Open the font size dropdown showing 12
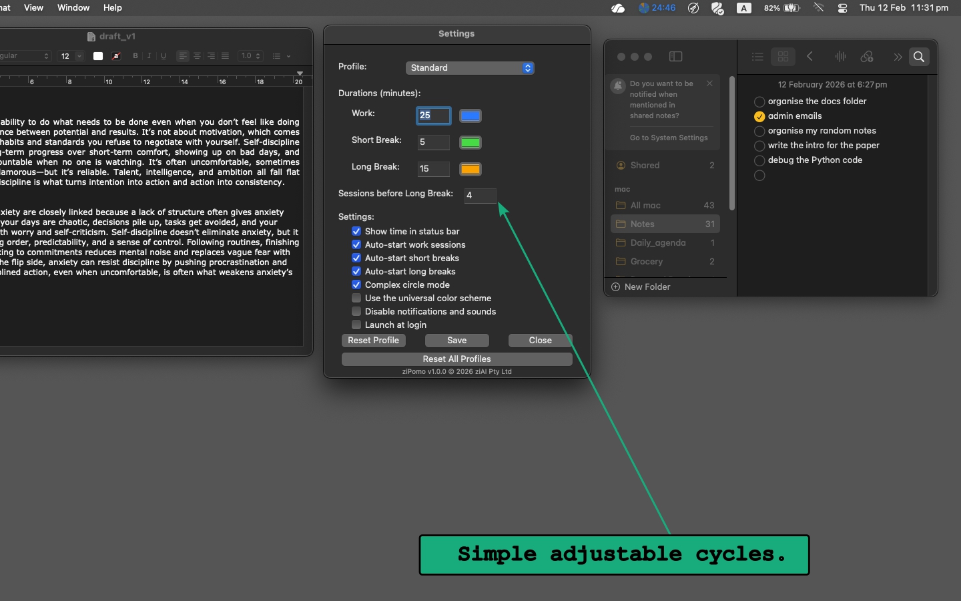 click(79, 56)
